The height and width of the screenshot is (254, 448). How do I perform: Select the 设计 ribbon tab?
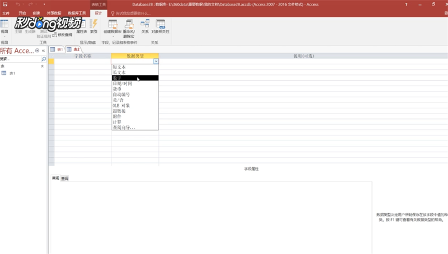[98, 13]
